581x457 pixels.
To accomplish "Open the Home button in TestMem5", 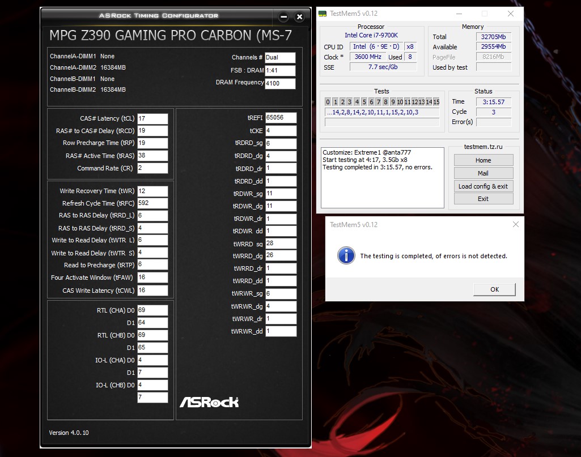I will [x=483, y=160].
